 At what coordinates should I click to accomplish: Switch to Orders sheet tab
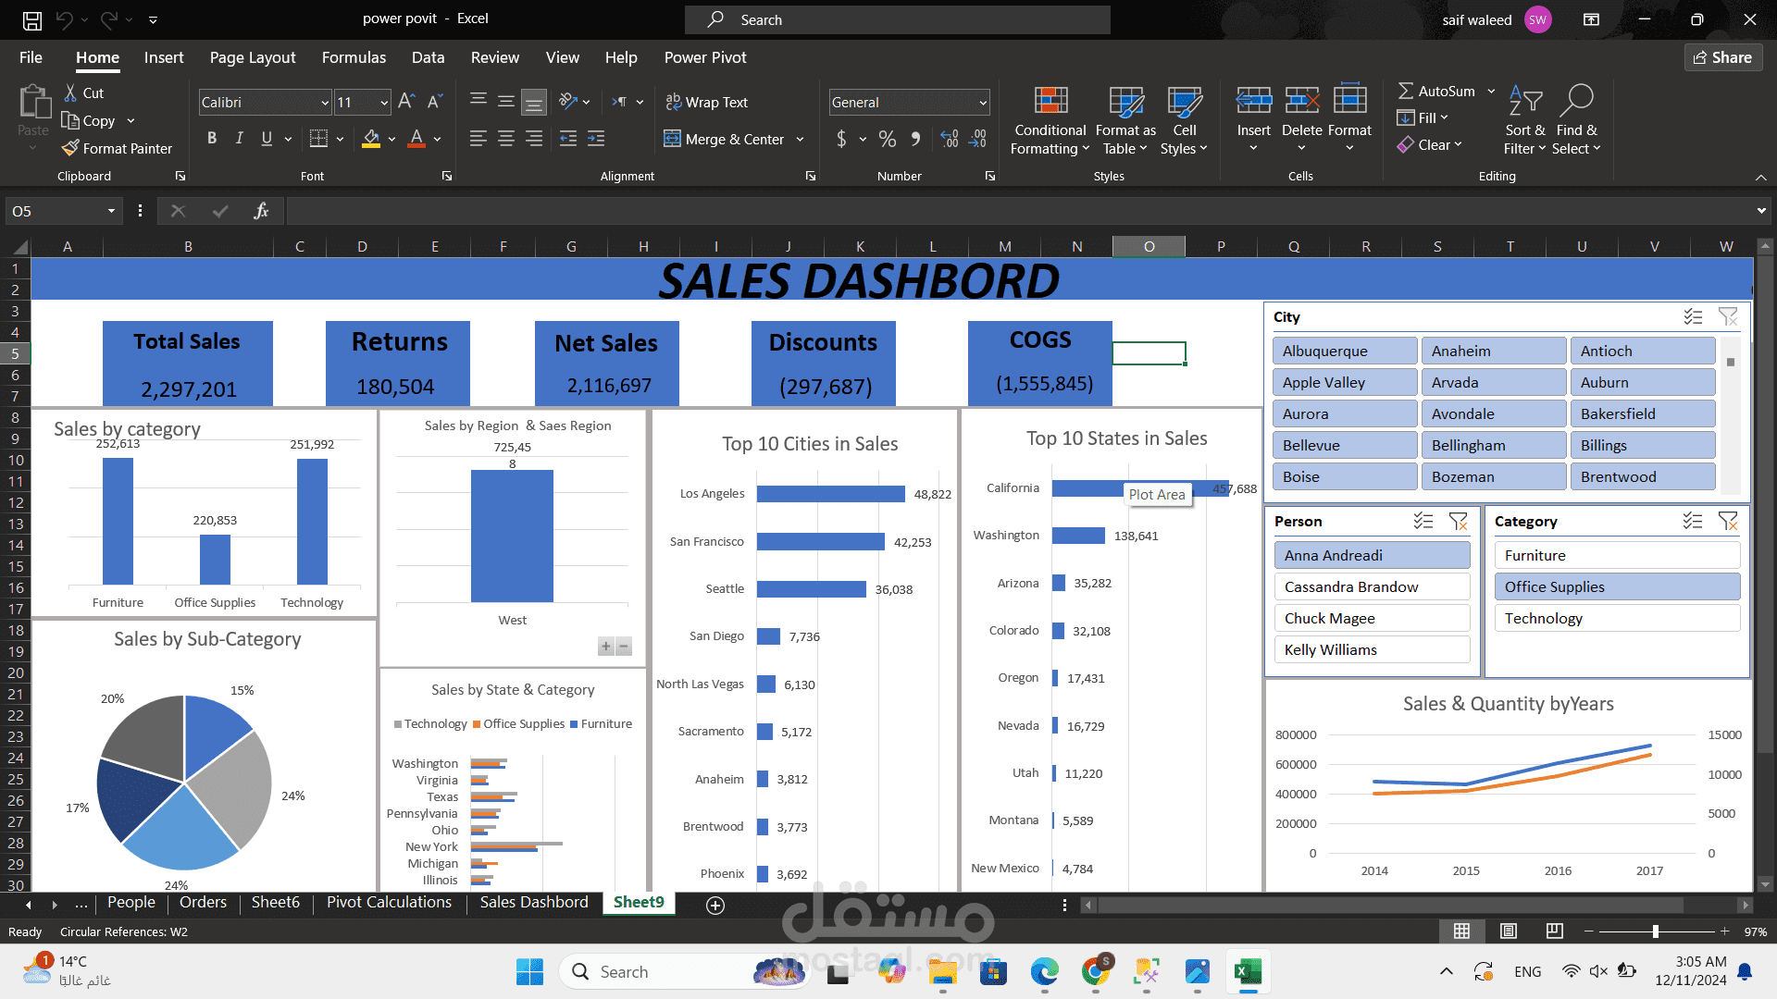(203, 903)
